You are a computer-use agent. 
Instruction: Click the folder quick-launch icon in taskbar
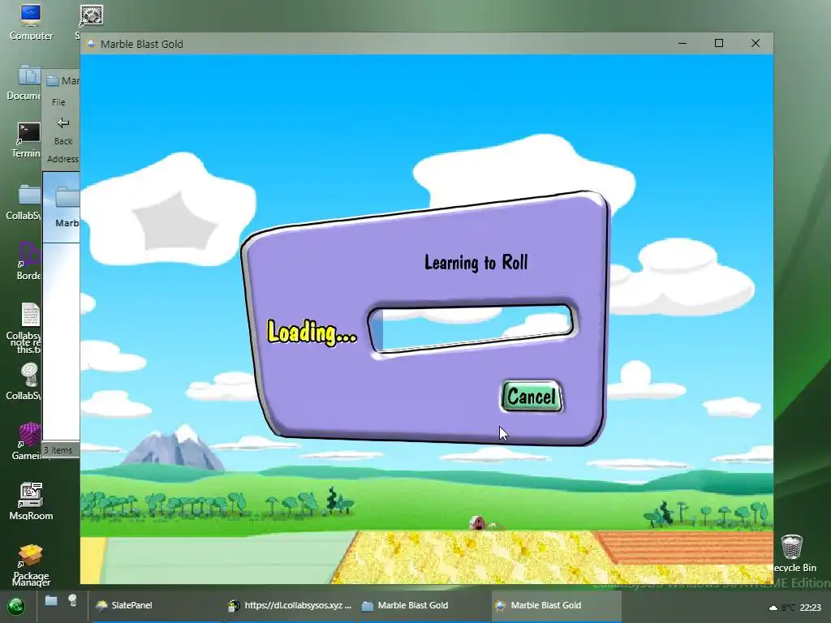coord(51,601)
